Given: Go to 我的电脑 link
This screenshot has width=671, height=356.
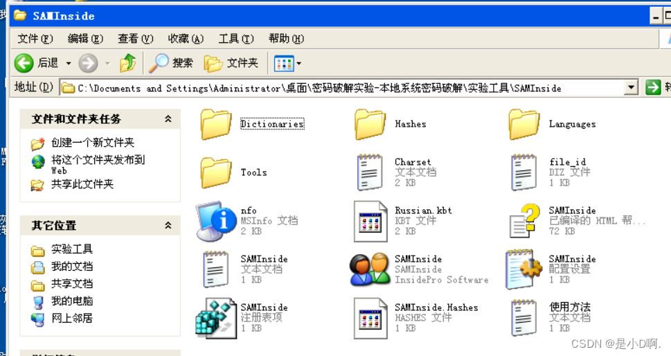Looking at the screenshot, I should click(x=72, y=301).
